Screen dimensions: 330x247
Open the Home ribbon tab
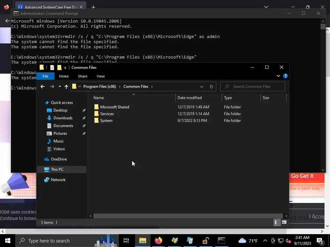pos(64,76)
